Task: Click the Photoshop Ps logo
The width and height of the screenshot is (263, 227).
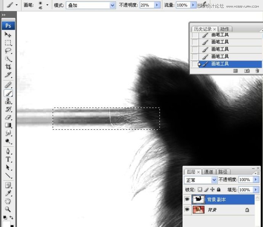Action: click(8, 25)
